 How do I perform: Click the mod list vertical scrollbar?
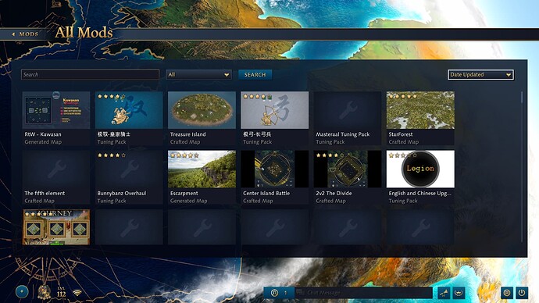[x=522, y=166]
